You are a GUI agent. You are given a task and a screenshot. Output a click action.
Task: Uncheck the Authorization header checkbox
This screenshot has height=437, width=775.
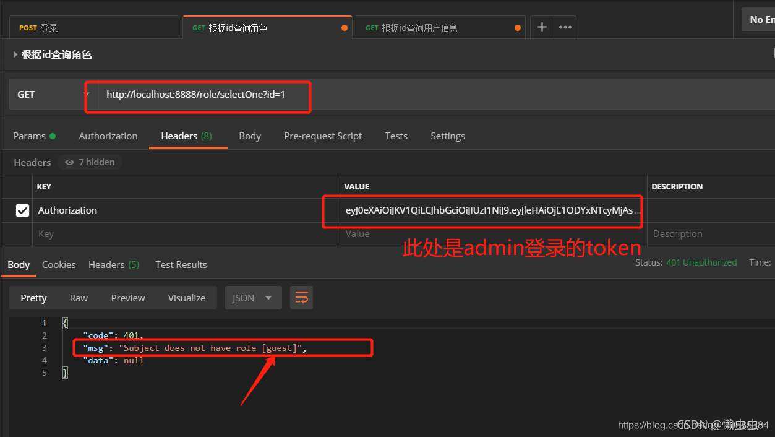22,210
